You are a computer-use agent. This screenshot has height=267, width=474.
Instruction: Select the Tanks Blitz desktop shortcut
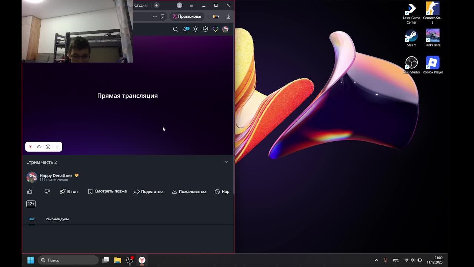433,38
